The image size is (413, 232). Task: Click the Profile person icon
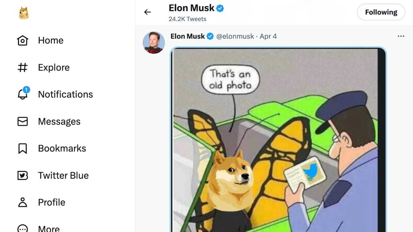pyautogui.click(x=23, y=202)
